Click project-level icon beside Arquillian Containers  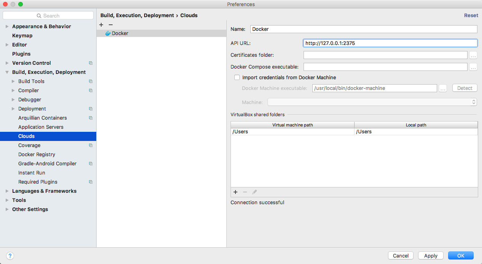click(x=91, y=118)
